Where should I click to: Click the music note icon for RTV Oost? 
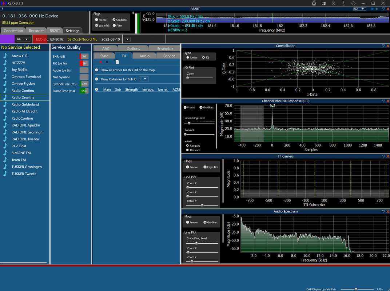5,146
